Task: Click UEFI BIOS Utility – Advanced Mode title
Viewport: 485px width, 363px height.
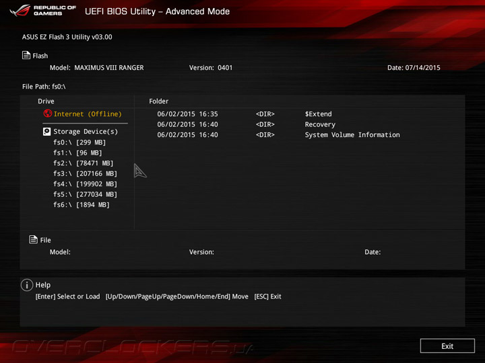Action: coord(157,11)
